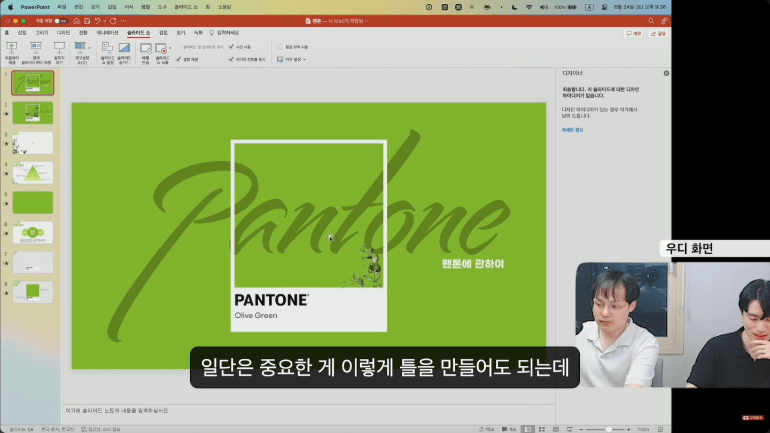Uncheck the 설명 재생 checkbox
Screen dimensions: 770x433
point(178,59)
